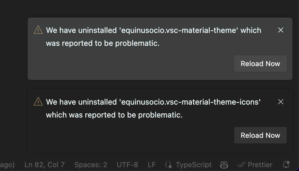299x171 pixels.
Task: Dismiss the 'vsc-material-theme' uninstall notification
Action: click(281, 30)
